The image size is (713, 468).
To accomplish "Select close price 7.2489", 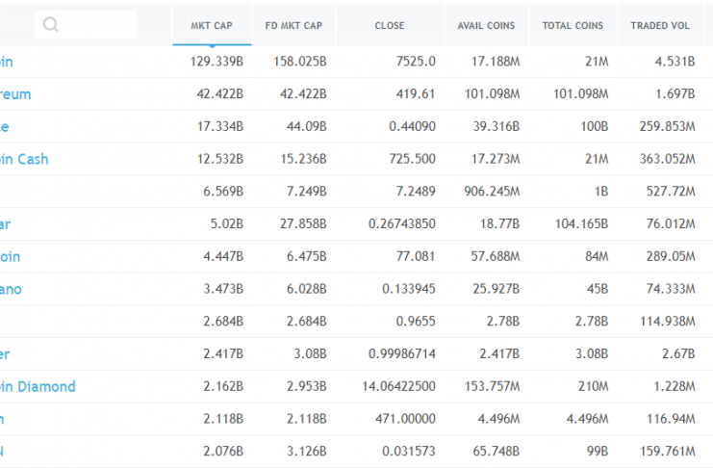I will tap(416, 192).
